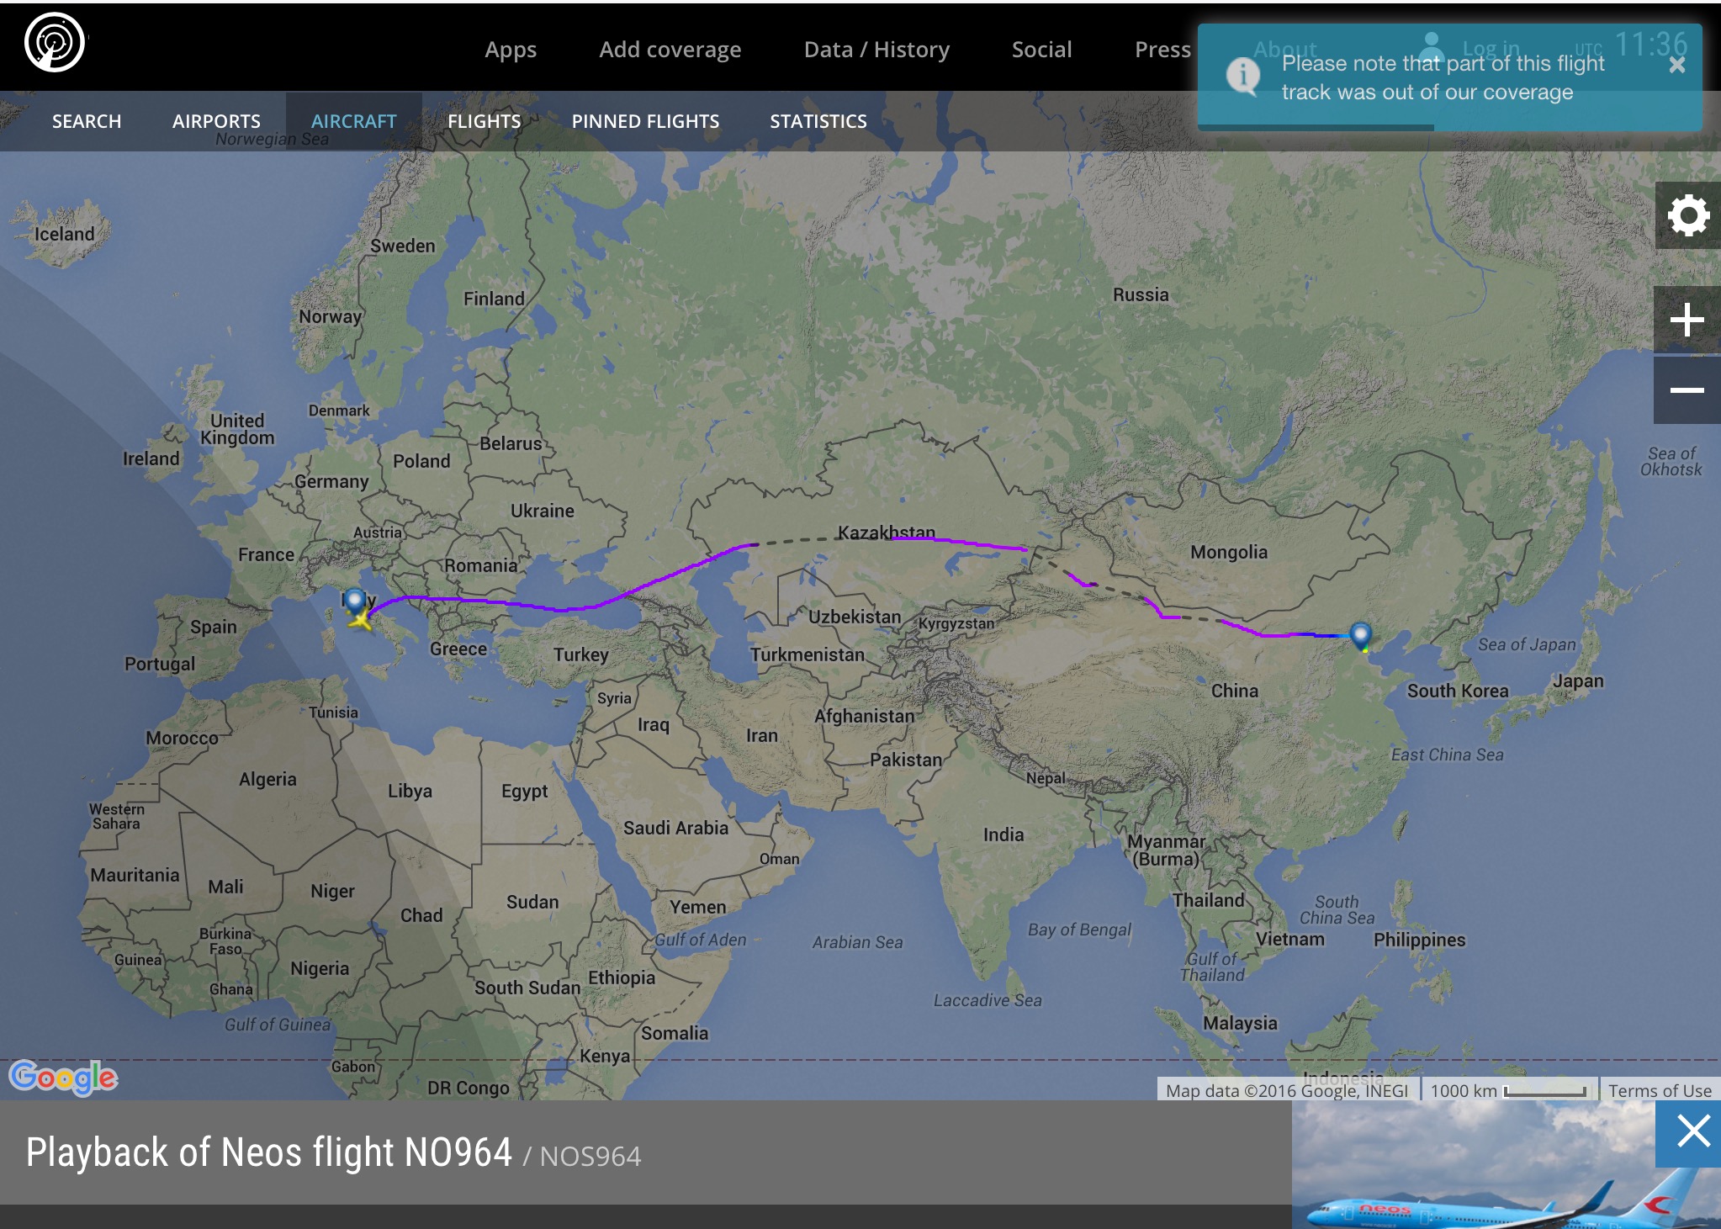Open the Apps menu
Image resolution: width=1721 pixels, height=1229 pixels.
click(x=510, y=50)
